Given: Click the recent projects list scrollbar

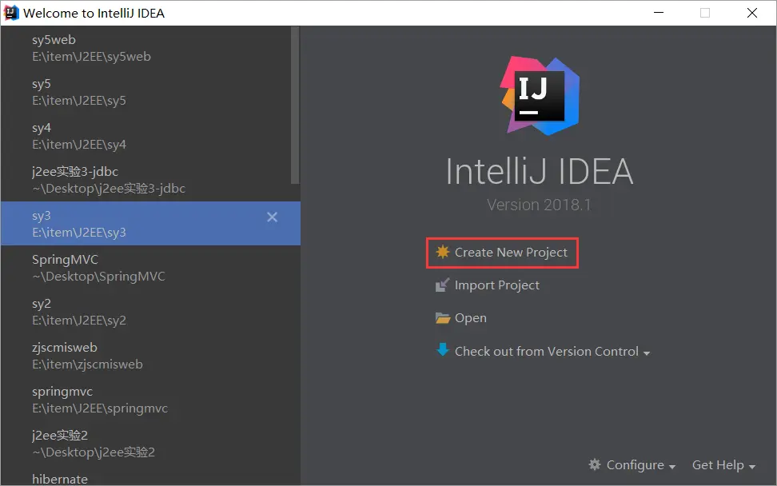Looking at the screenshot, I should (295, 105).
